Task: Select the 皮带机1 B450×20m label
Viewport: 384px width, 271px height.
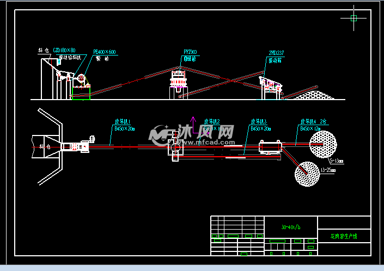Action: coord(123,125)
